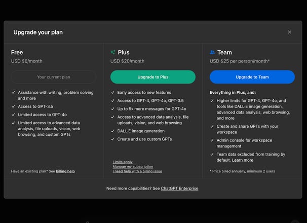Image resolution: width=307 pixels, height=223 pixels.
Task: Click the Team plan heading text
Action: pos(224,53)
